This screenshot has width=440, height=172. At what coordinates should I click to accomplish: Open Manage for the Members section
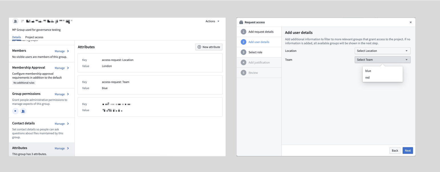(x=62, y=51)
